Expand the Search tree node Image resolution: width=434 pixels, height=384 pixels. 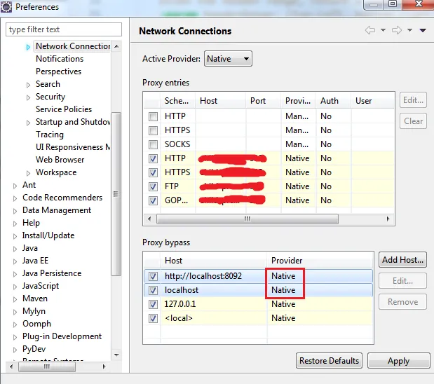(28, 85)
